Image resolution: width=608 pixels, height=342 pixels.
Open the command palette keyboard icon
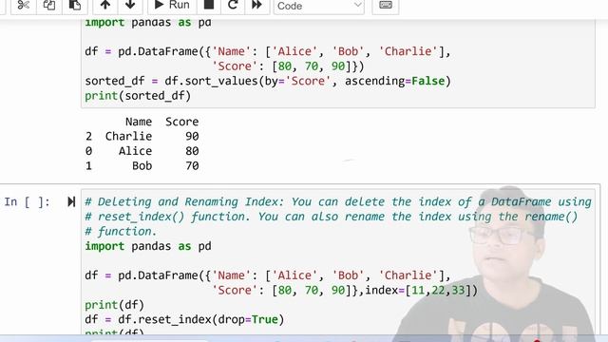[386, 6]
